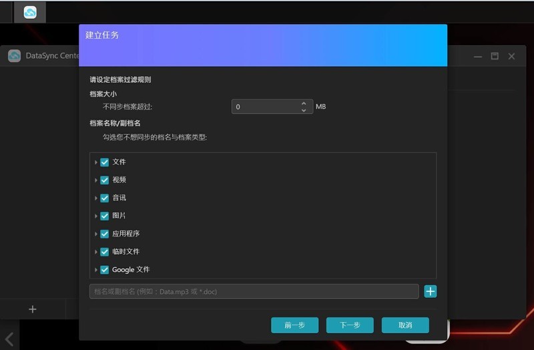The height and width of the screenshot is (350, 534).
Task: Click the left arrow icon at bottom left
Action: pos(9,339)
